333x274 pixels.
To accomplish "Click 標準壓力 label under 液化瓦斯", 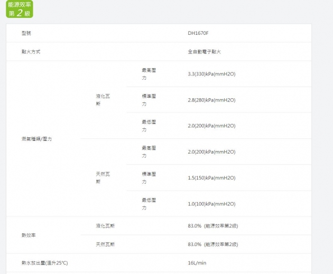I will pyautogui.click(x=149, y=100).
